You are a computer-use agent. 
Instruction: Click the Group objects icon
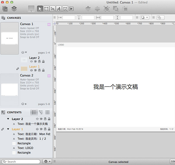(106, 9)
